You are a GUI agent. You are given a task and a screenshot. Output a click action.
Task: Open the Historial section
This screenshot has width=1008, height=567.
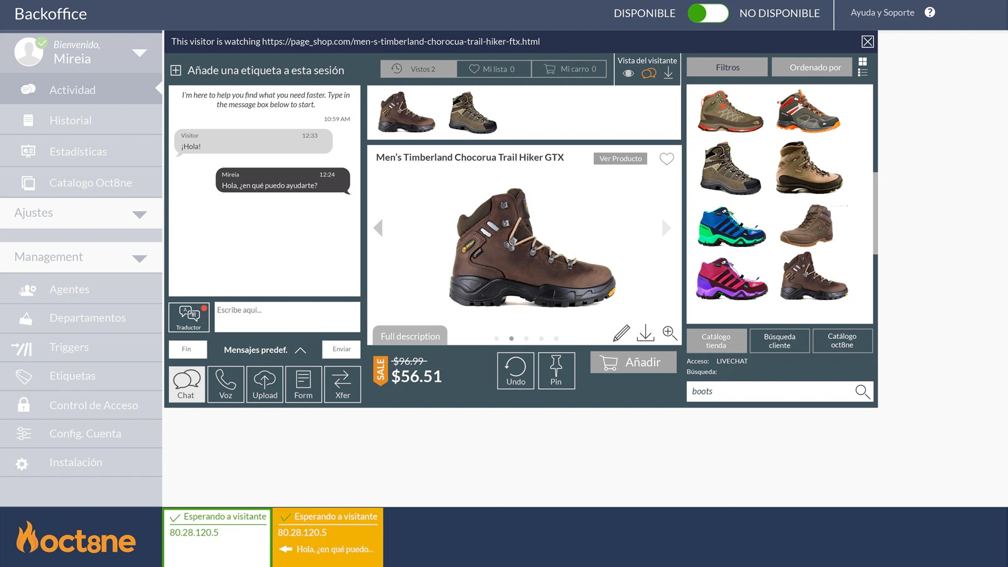[x=81, y=120]
